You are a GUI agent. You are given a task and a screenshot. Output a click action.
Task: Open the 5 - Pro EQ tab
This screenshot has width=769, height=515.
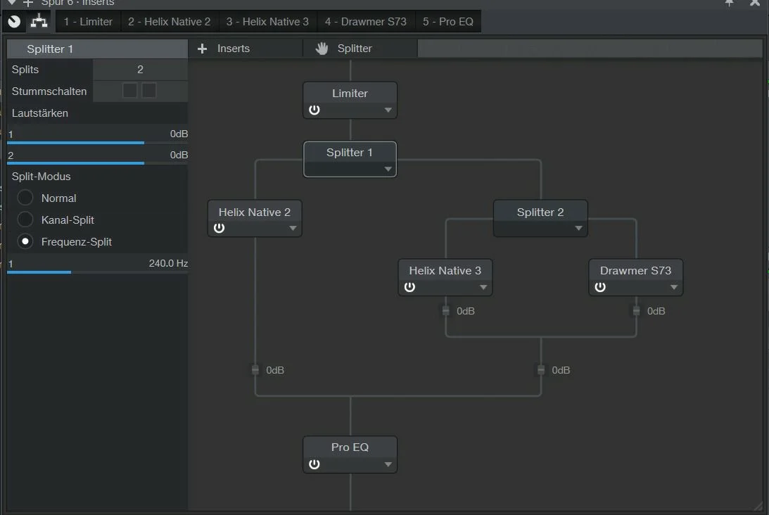(x=447, y=21)
